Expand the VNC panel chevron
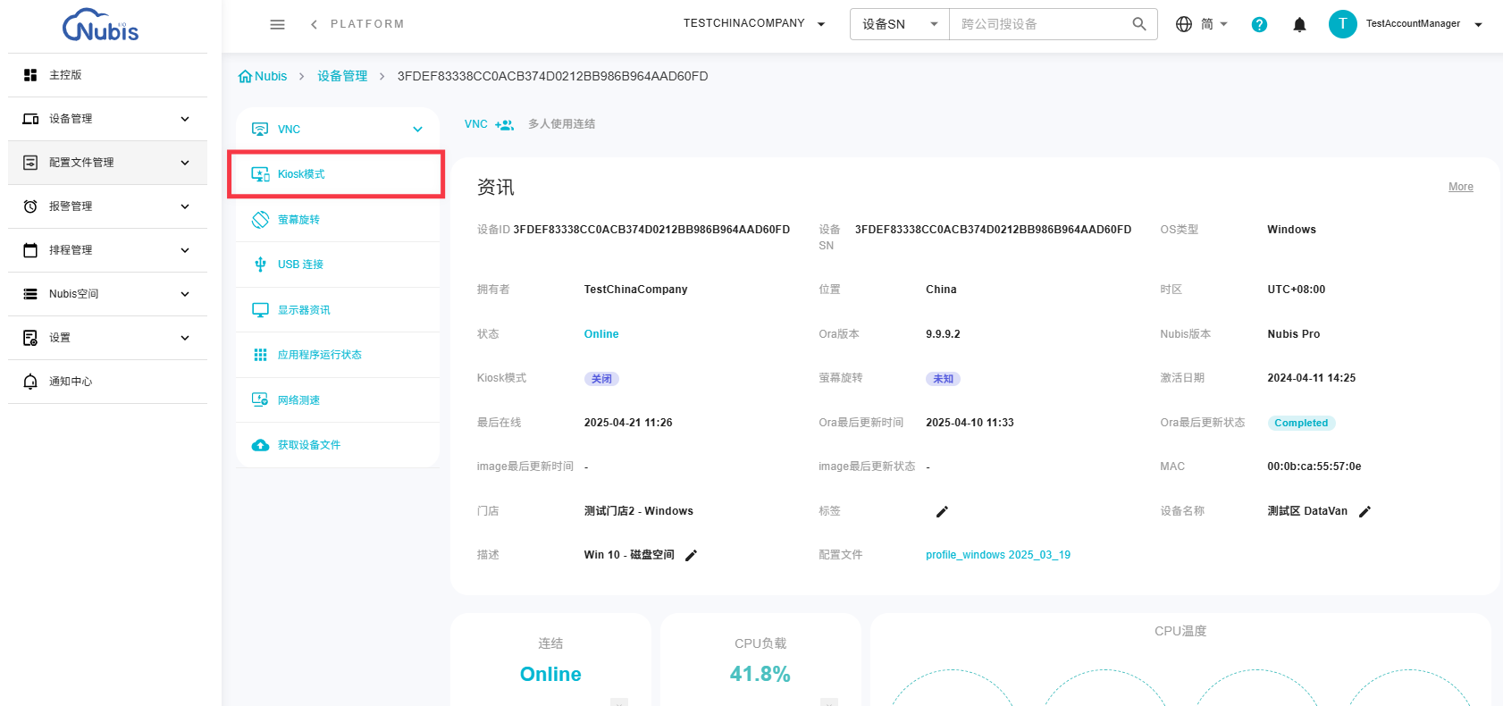The image size is (1503, 706). pos(417,130)
